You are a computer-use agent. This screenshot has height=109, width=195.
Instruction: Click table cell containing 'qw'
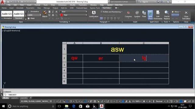pyautogui.click(x=75, y=58)
